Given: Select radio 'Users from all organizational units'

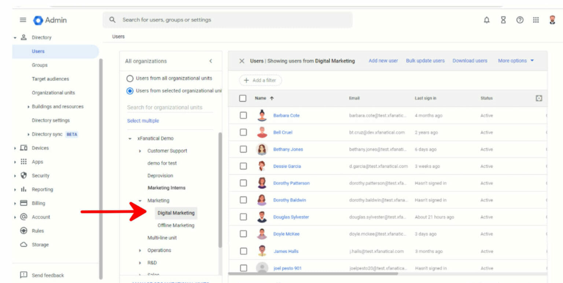Looking at the screenshot, I should point(130,78).
